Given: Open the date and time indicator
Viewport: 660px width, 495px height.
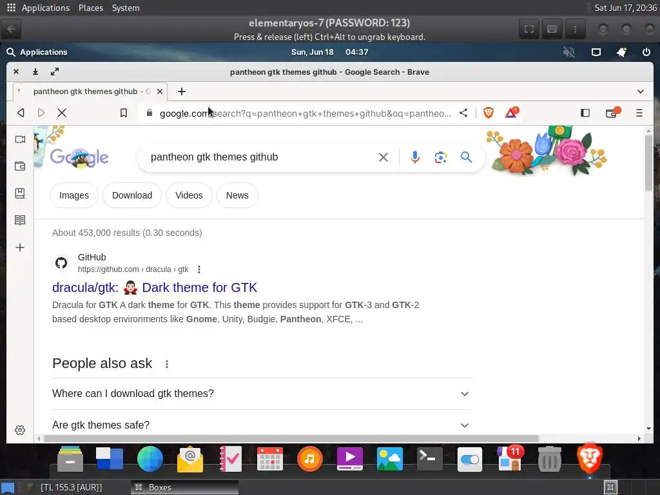Looking at the screenshot, I should coord(329,52).
